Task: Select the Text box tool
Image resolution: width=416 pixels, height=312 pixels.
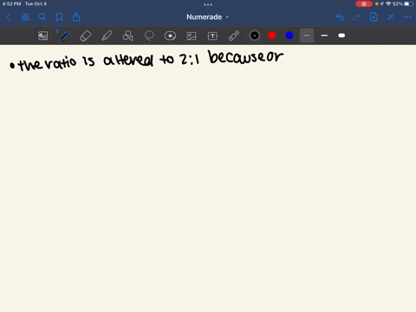Action: pyautogui.click(x=212, y=36)
